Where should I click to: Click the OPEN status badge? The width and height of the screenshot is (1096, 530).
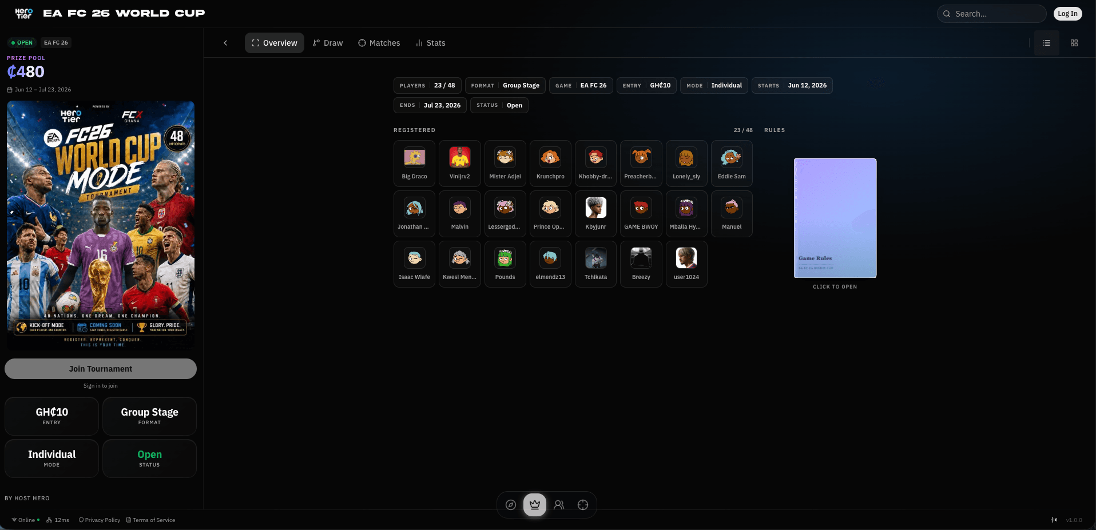click(x=22, y=42)
